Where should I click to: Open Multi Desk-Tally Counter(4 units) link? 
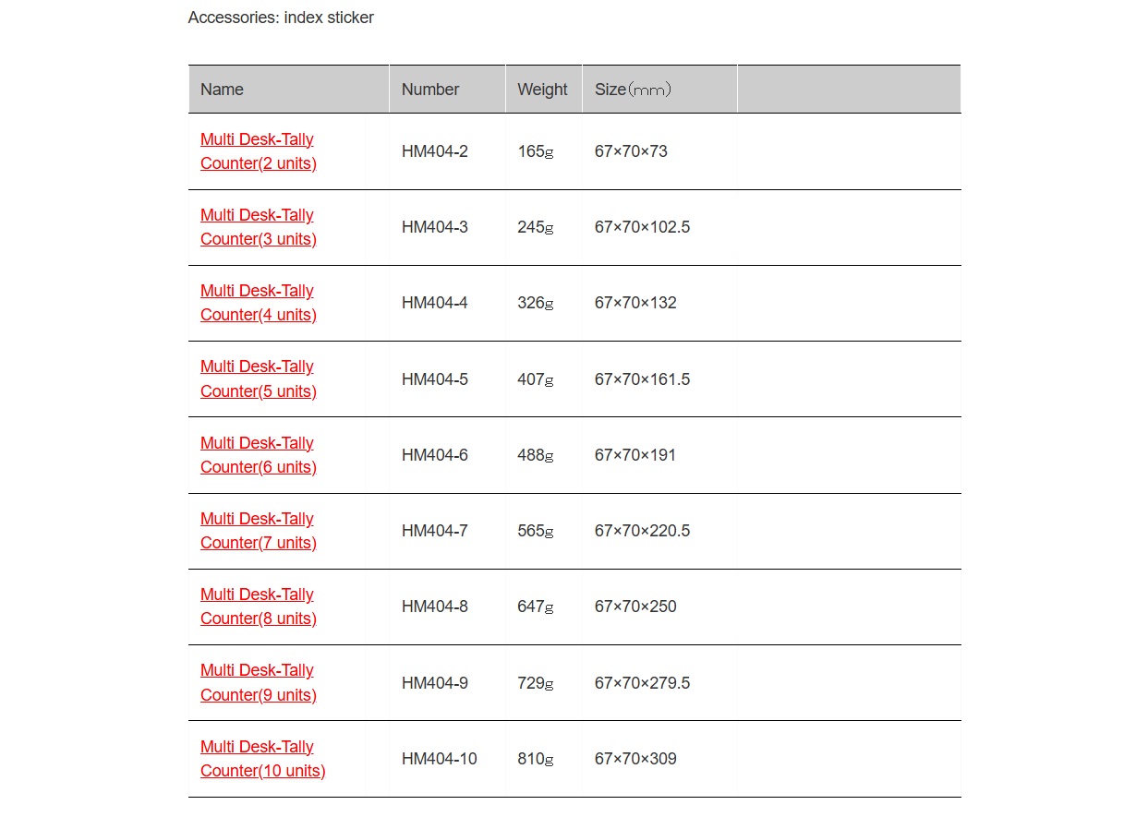pos(259,303)
